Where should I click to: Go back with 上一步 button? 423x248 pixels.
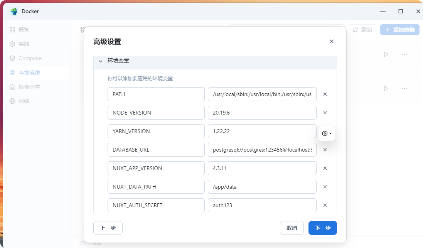point(108,228)
